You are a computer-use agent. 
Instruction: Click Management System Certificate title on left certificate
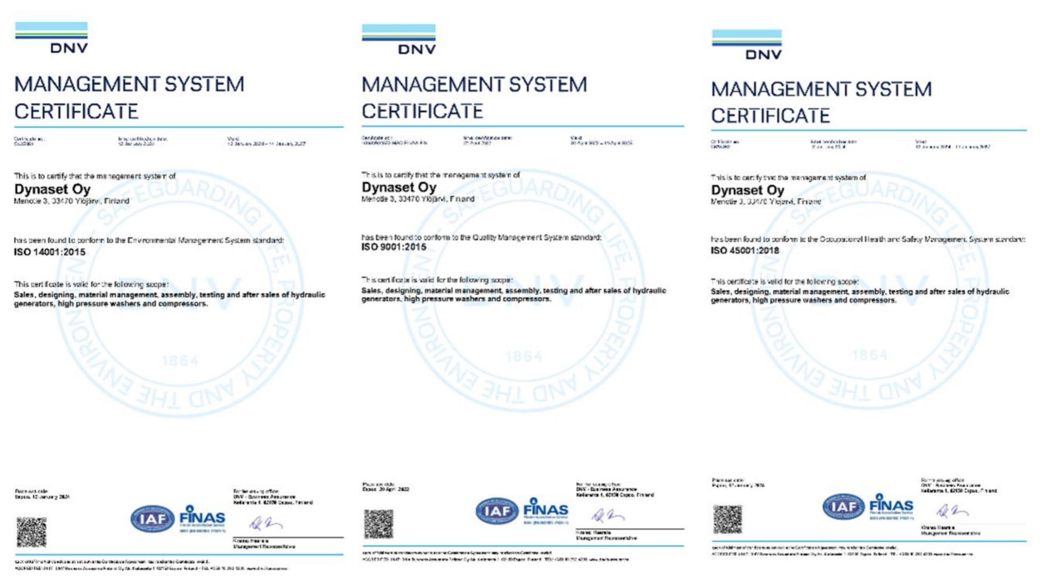tap(129, 98)
